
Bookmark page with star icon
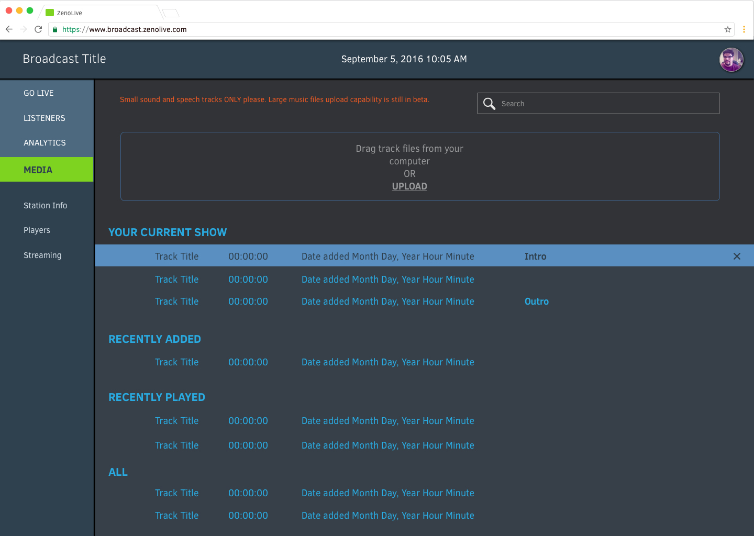pyautogui.click(x=728, y=29)
